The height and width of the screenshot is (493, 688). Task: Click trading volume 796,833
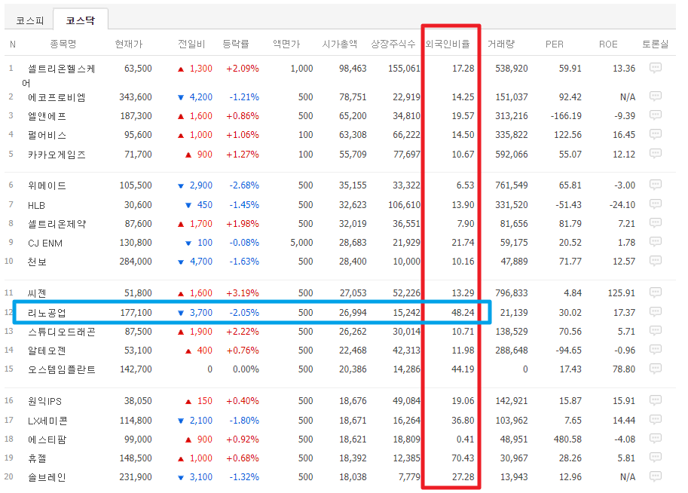pyautogui.click(x=512, y=292)
